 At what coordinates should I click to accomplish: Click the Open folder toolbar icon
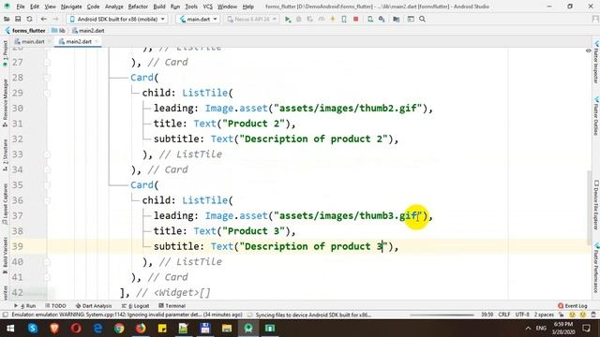coord(7,19)
